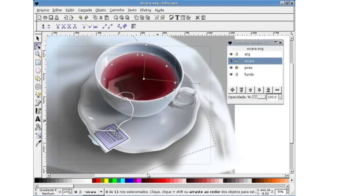Open Text and Font dialog icon
The image size is (349, 196).
click(x=177, y=18)
